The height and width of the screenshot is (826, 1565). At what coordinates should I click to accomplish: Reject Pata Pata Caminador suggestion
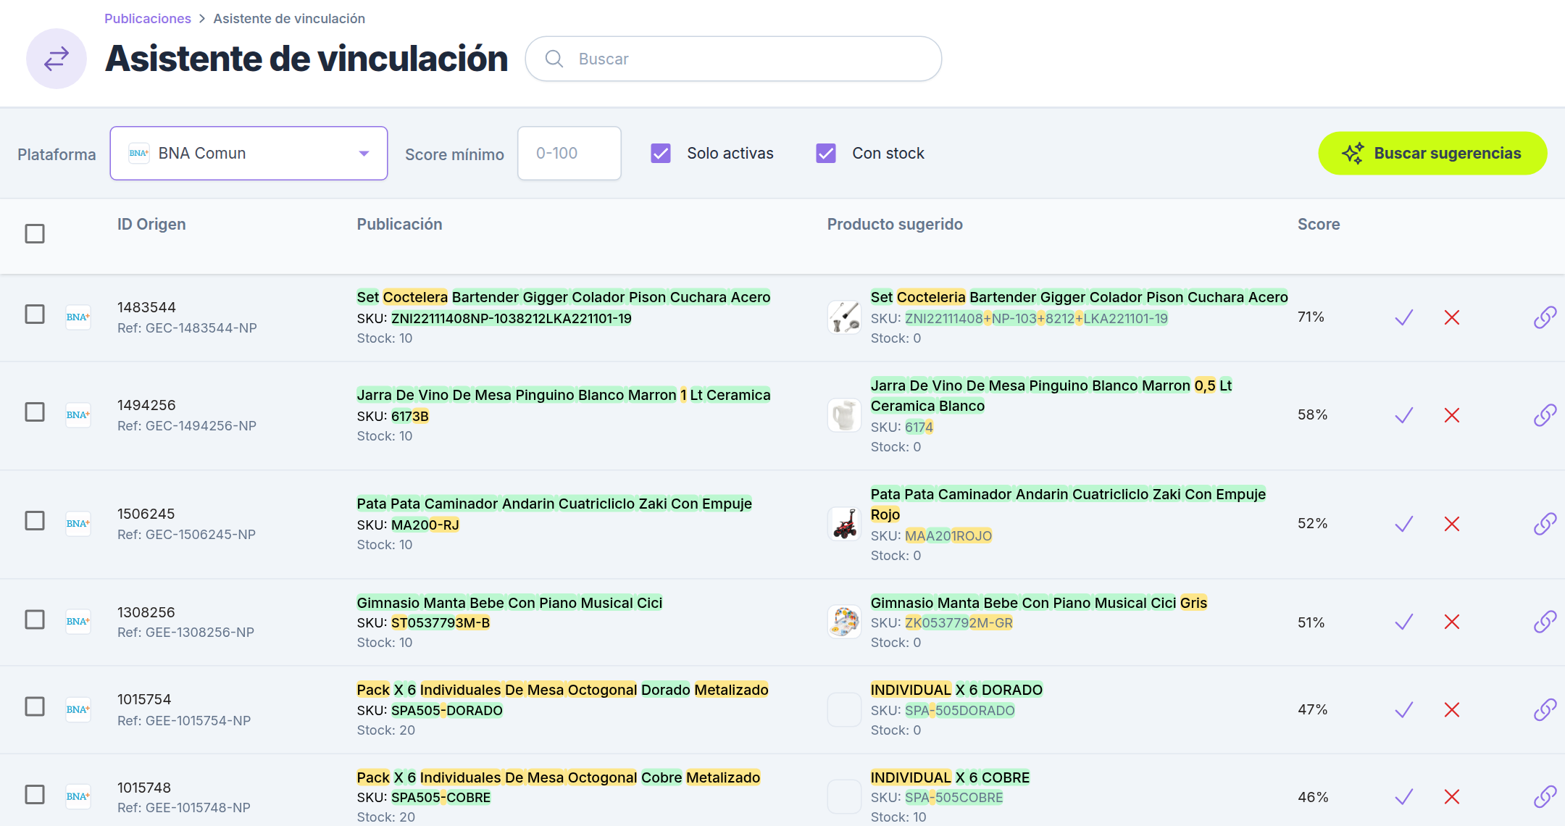tap(1452, 524)
